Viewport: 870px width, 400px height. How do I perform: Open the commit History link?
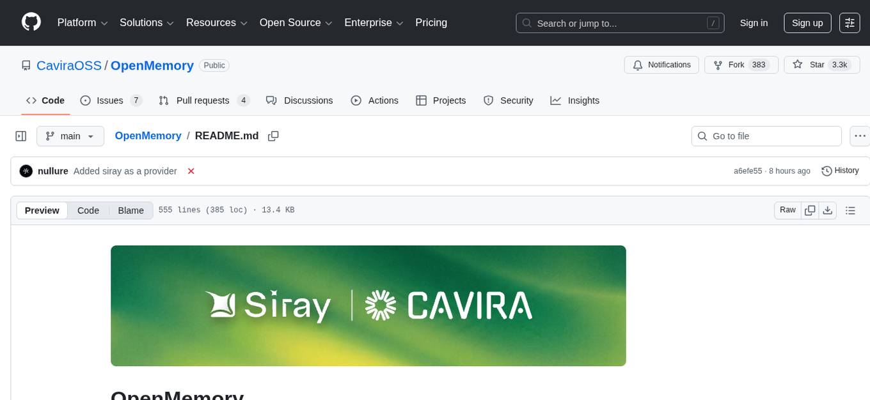[840, 171]
